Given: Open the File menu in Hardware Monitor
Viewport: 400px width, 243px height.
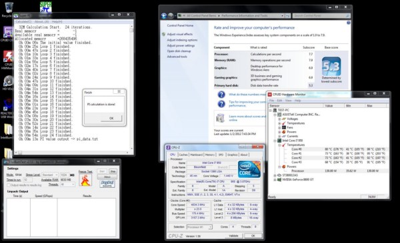Looking at the screenshot, I should tap(272, 101).
